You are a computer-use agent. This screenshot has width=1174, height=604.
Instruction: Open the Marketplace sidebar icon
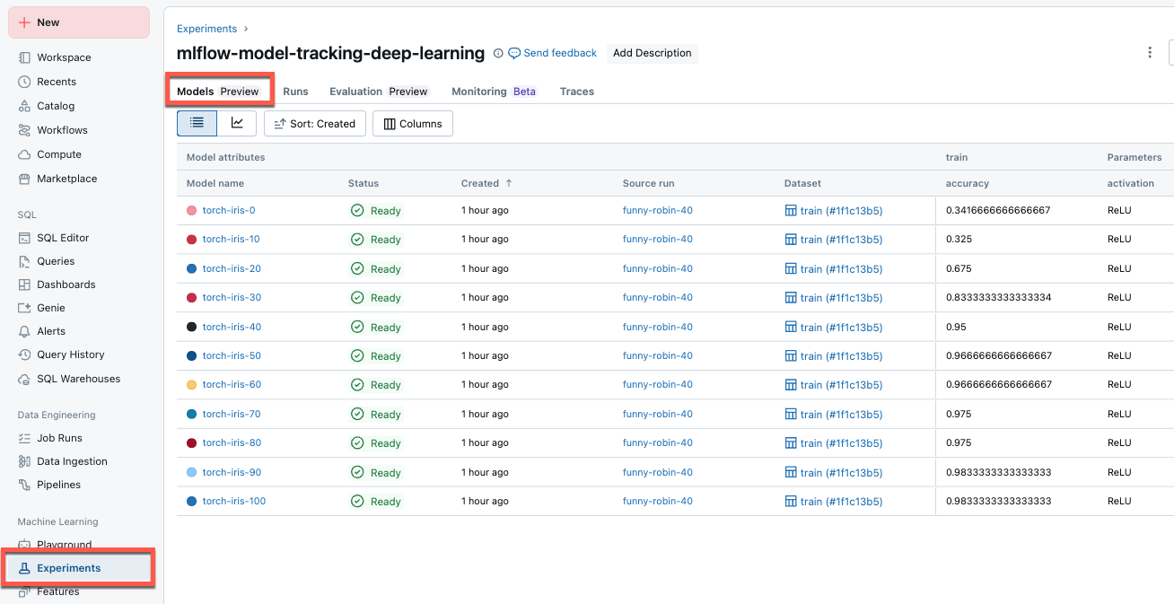click(x=24, y=179)
